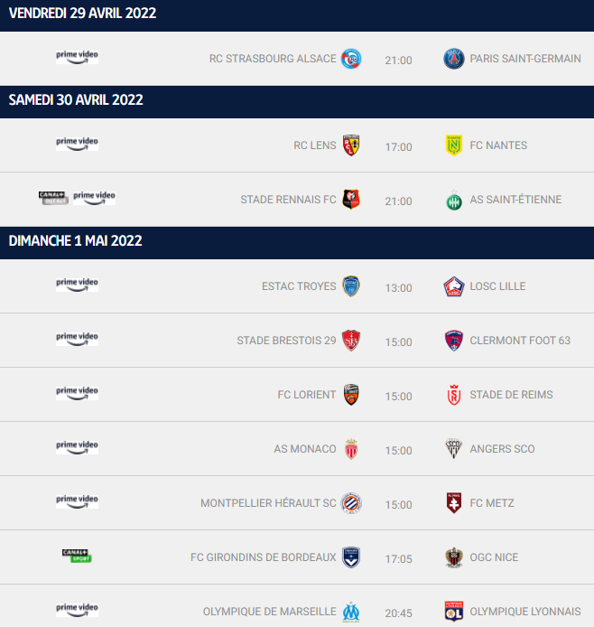Select the Olympique de Marseille logo
This screenshot has height=627, width=594.
click(x=351, y=612)
